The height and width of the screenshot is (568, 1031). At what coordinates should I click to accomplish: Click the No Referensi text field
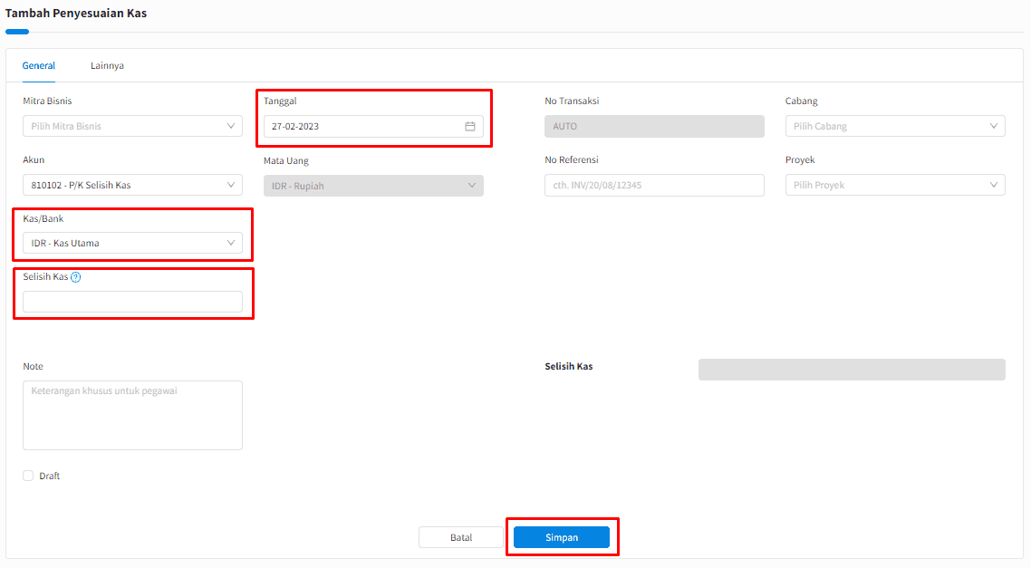[653, 186]
